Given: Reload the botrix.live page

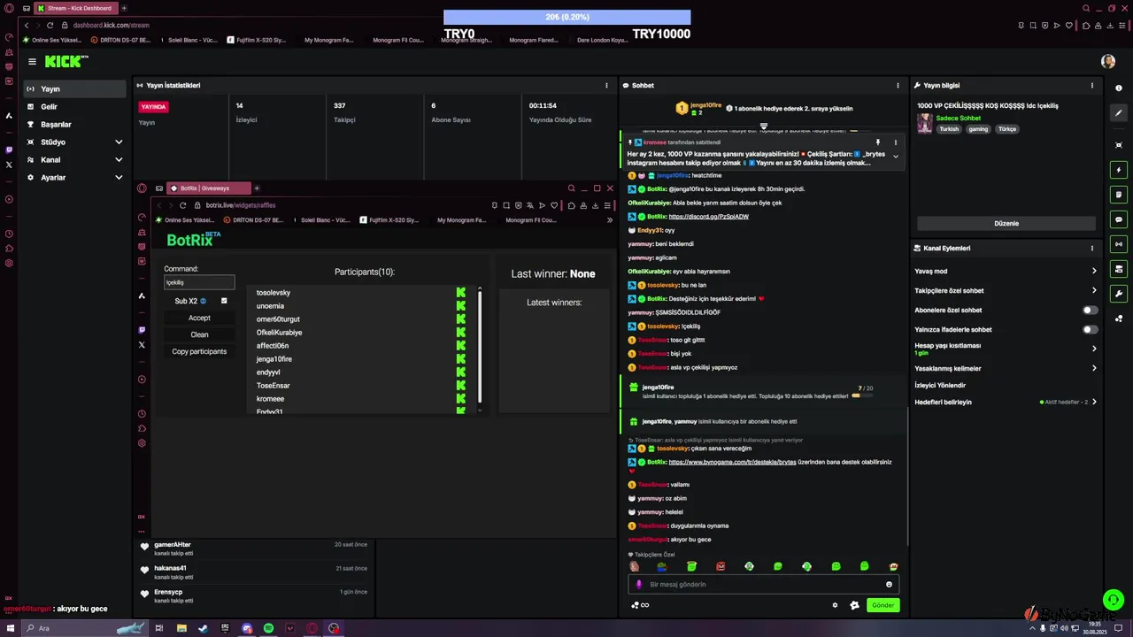Looking at the screenshot, I should pyautogui.click(x=182, y=205).
